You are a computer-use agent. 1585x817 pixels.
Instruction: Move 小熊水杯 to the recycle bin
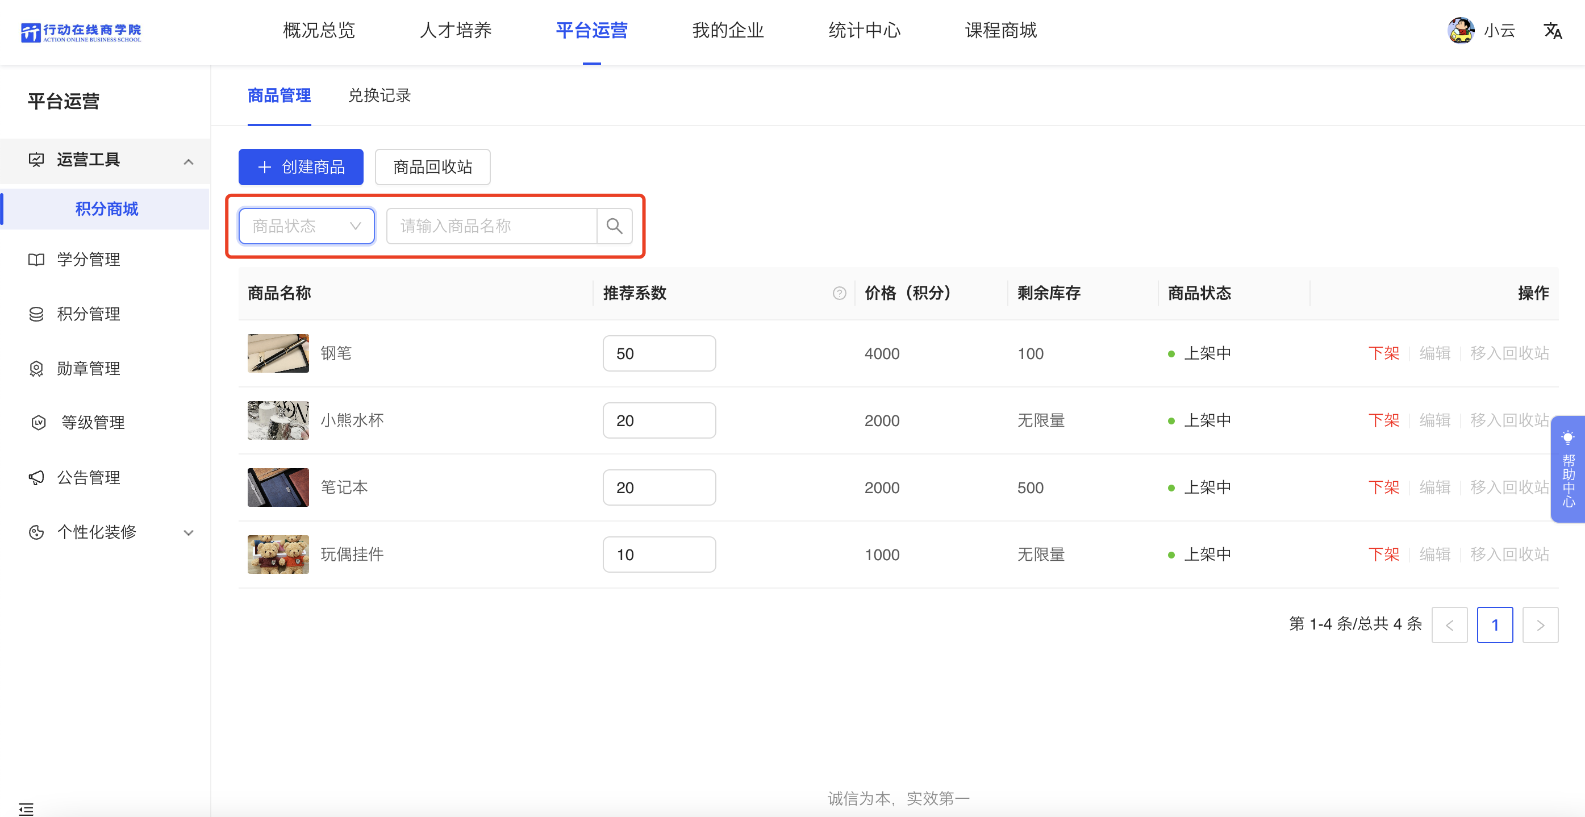(1509, 420)
